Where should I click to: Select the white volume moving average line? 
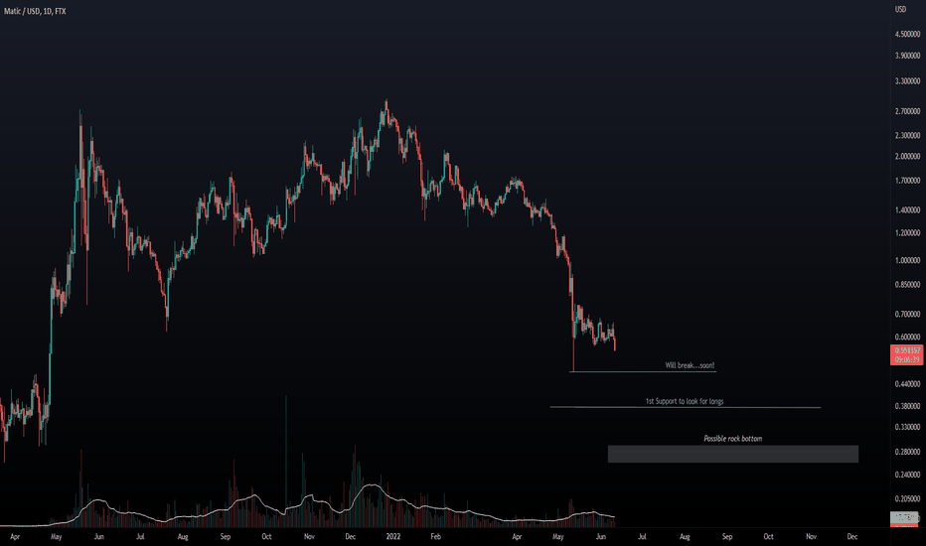point(307,506)
